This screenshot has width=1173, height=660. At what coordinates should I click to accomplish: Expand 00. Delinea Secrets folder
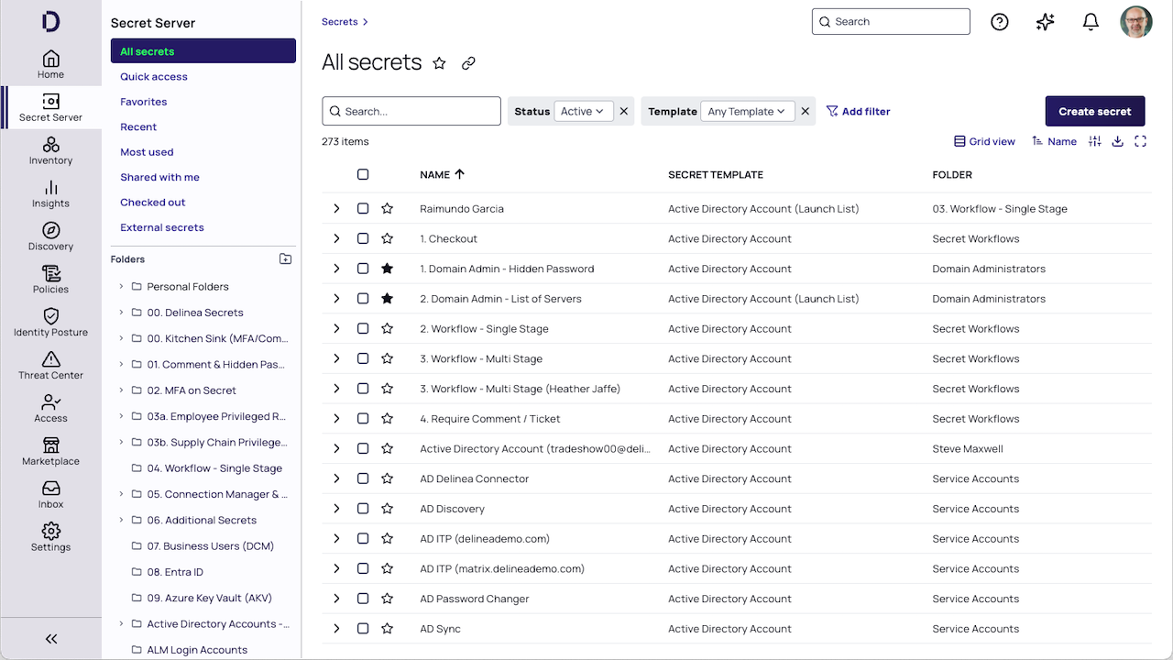pos(121,313)
